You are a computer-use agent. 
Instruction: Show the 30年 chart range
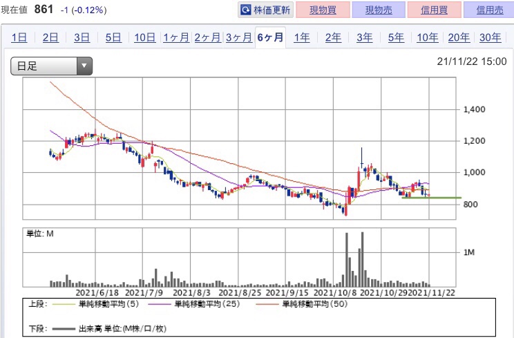click(491, 38)
